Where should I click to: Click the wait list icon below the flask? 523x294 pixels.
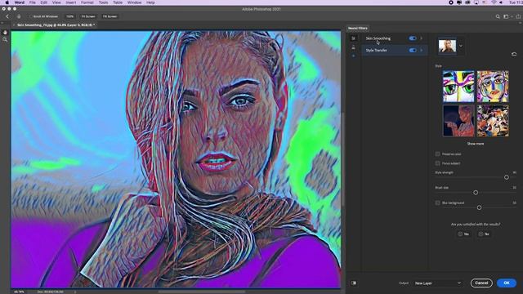tap(354, 56)
